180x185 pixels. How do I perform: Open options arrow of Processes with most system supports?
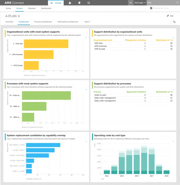coord(86,90)
